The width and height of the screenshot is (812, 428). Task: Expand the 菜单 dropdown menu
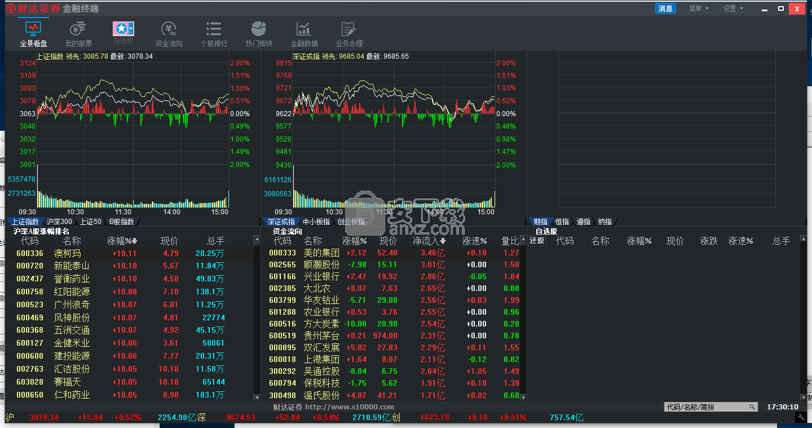[699, 8]
